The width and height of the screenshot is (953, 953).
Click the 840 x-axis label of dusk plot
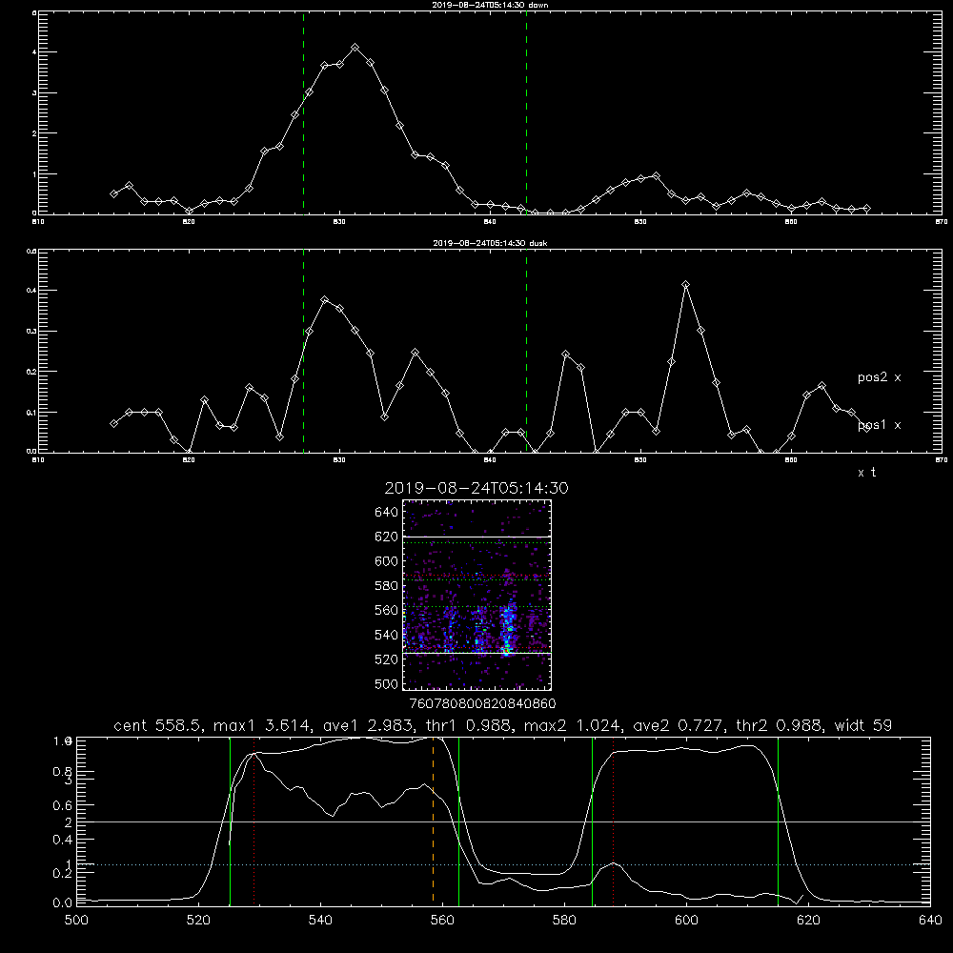click(490, 460)
